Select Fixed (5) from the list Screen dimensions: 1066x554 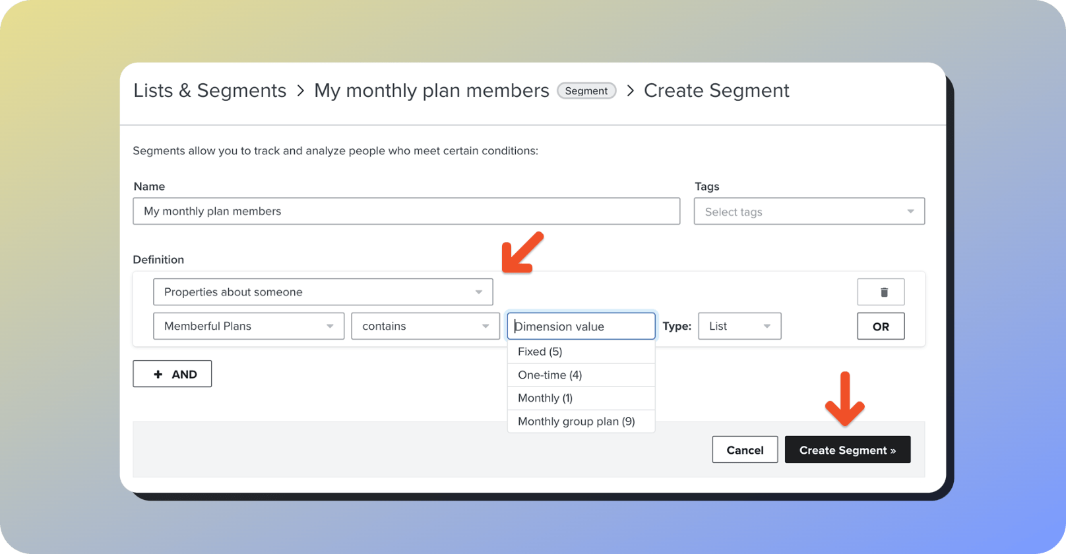pyautogui.click(x=540, y=352)
